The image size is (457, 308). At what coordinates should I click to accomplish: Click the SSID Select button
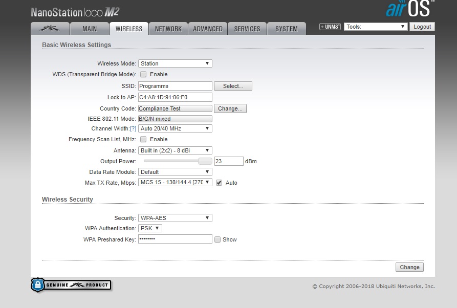click(233, 86)
